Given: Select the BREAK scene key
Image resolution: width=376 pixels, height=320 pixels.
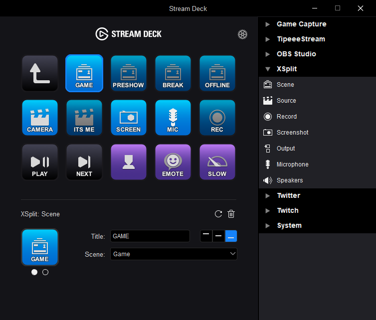Looking at the screenshot, I should [x=173, y=73].
